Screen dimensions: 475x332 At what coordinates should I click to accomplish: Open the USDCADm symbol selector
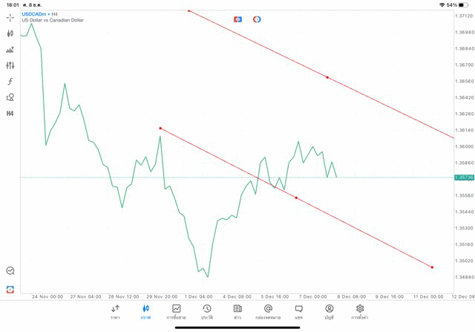pyautogui.click(x=32, y=14)
